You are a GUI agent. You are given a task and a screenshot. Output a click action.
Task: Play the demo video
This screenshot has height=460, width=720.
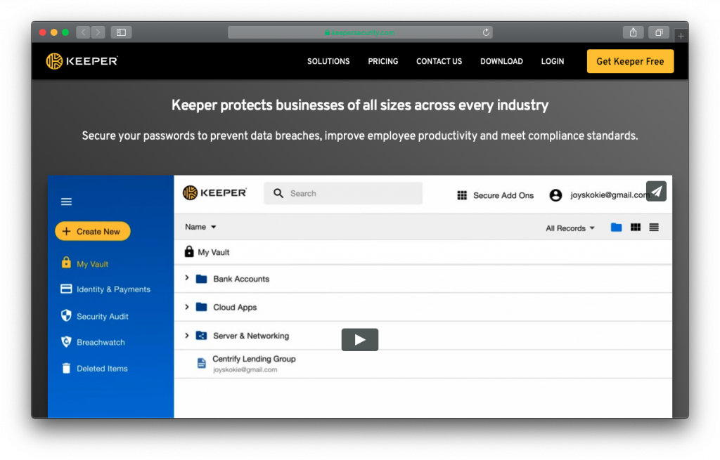point(359,340)
